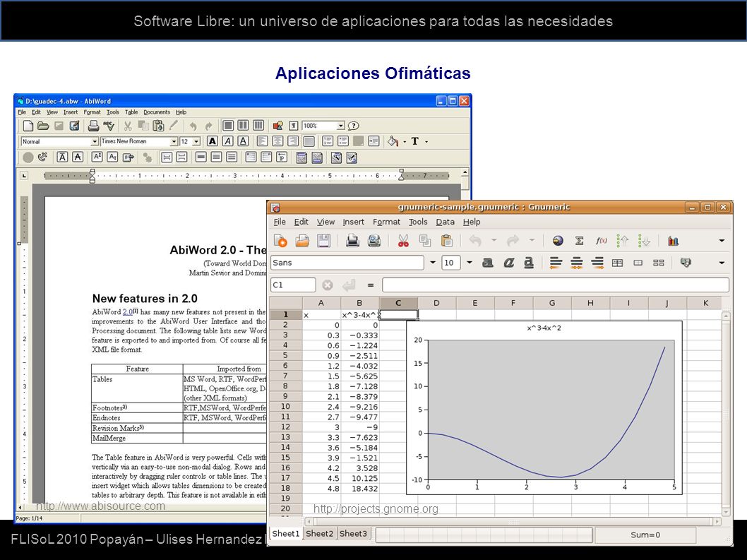This screenshot has height=560, width=747.
Task: Switch to the Sheet3 tab
Action: pos(353,534)
